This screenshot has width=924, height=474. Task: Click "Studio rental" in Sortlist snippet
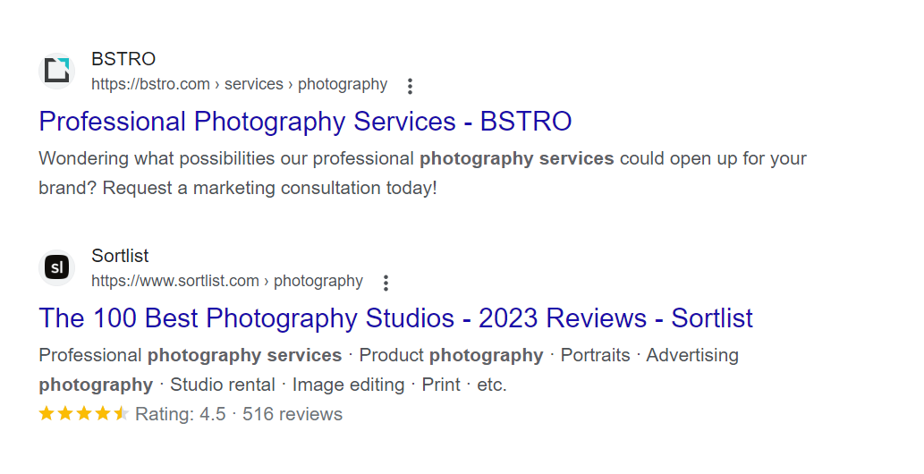(x=223, y=385)
